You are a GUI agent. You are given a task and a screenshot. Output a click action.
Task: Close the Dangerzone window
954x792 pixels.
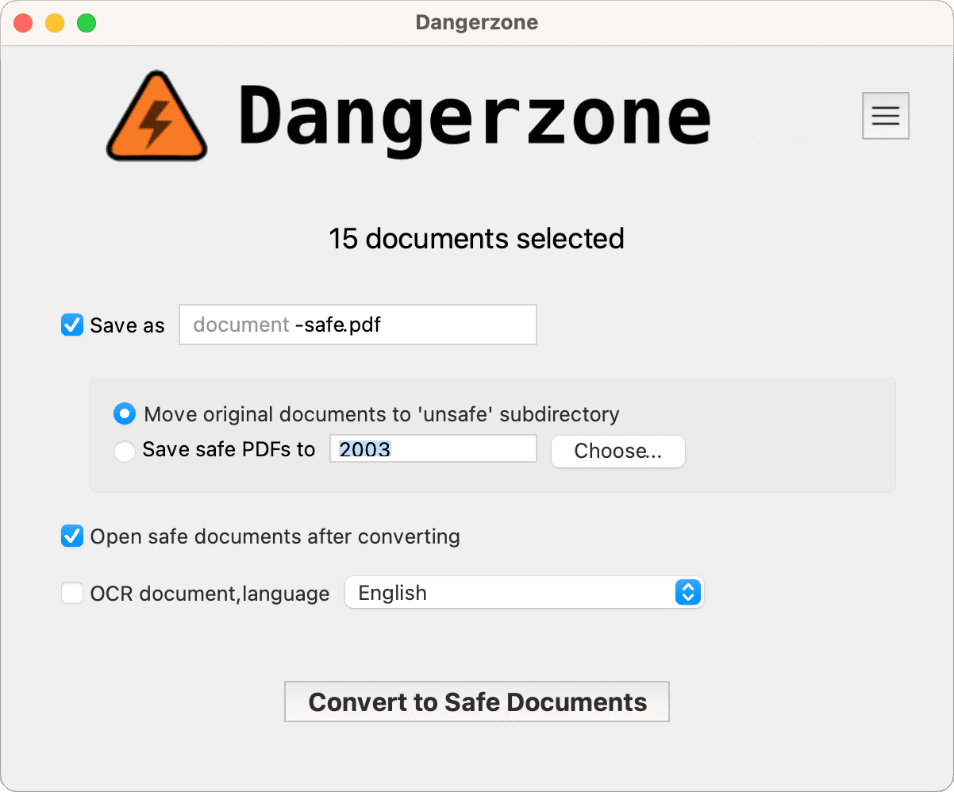click(23, 23)
